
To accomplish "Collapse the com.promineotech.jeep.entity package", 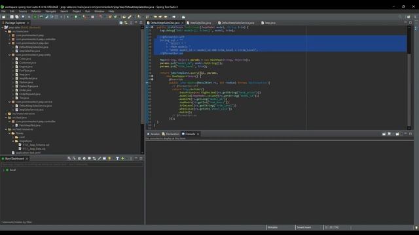I will click(x=10, y=55).
